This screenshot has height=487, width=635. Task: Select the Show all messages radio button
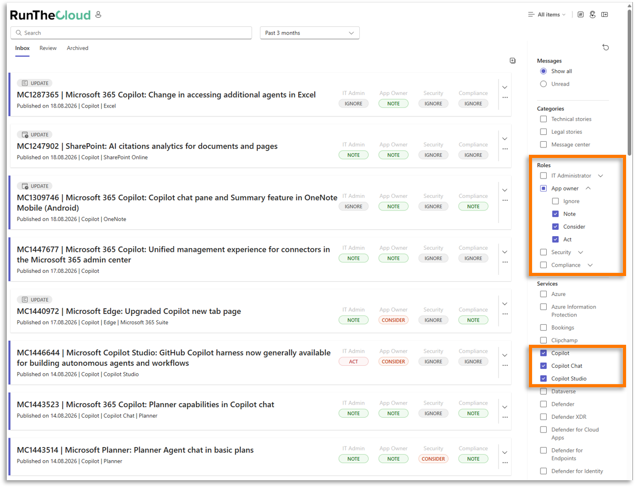544,71
